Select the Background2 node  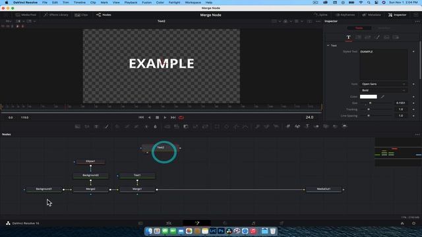pyautogui.click(x=91, y=176)
